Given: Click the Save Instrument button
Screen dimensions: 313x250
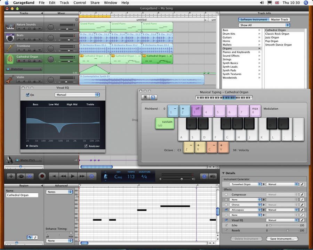Looking at the screenshot, I should pyautogui.click(x=282, y=239).
